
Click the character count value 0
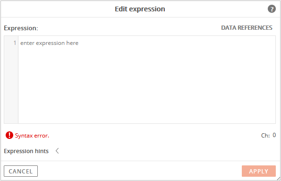(x=274, y=135)
